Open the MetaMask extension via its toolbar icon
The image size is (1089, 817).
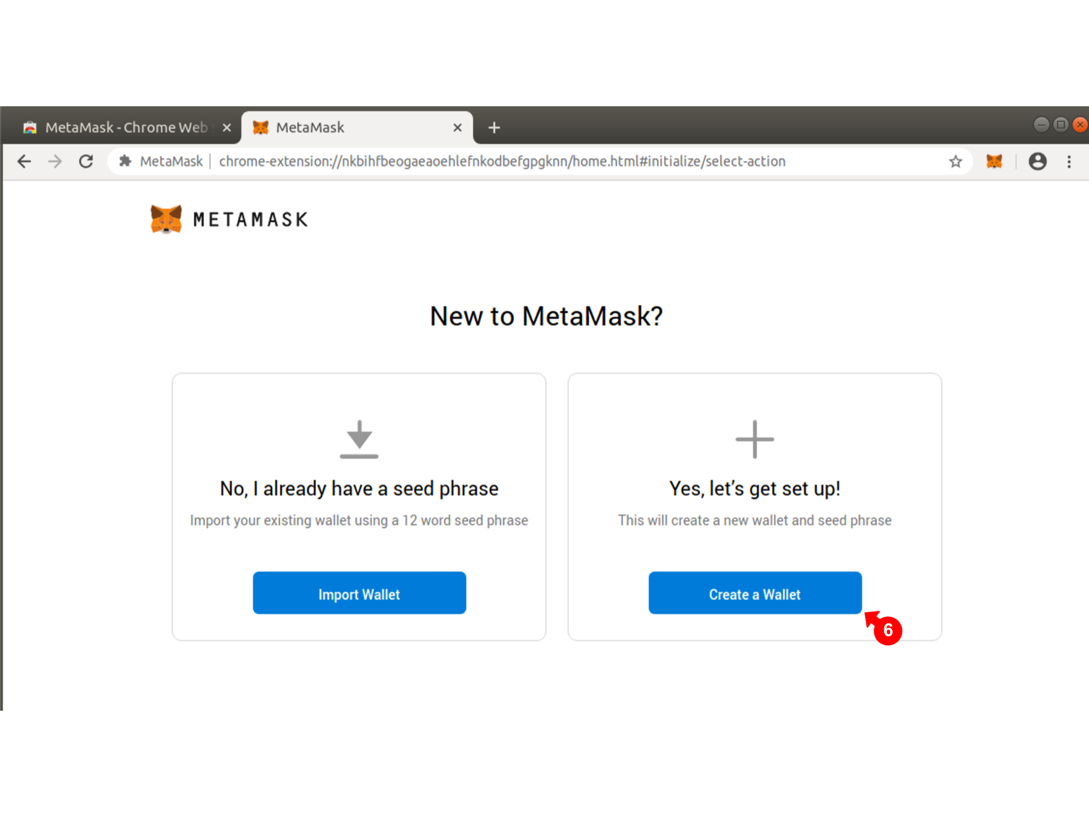[994, 161]
